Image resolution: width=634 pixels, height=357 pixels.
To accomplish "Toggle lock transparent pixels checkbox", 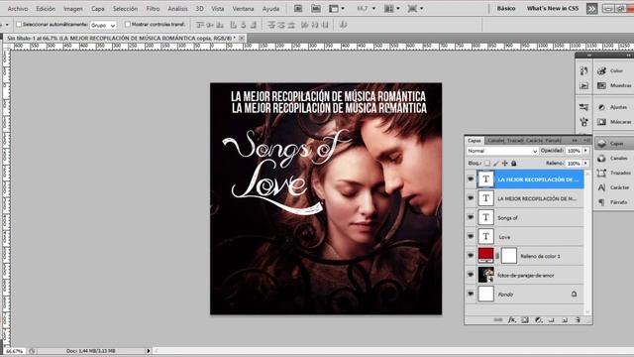I will [x=487, y=163].
